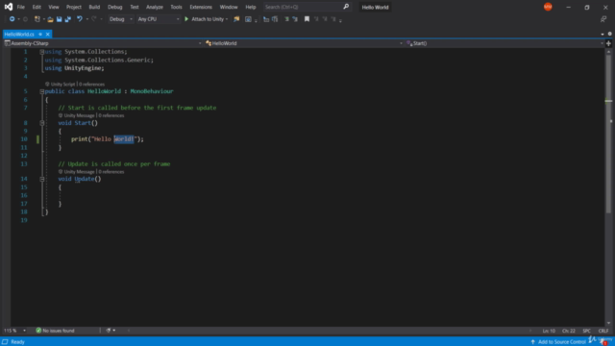
Task: Click the Save All icon
Action: point(68,19)
